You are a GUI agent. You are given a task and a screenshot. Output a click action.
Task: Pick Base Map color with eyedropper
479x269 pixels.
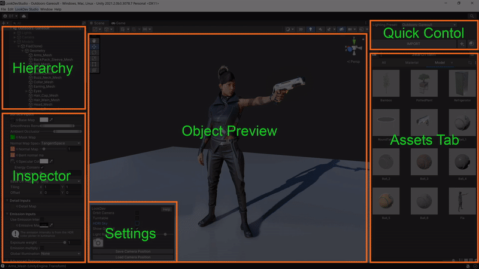(x=51, y=120)
